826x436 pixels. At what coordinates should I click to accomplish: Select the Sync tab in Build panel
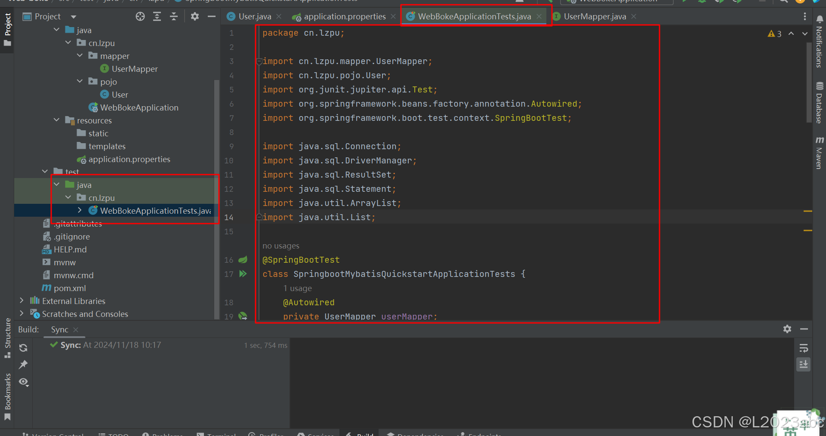click(x=60, y=329)
